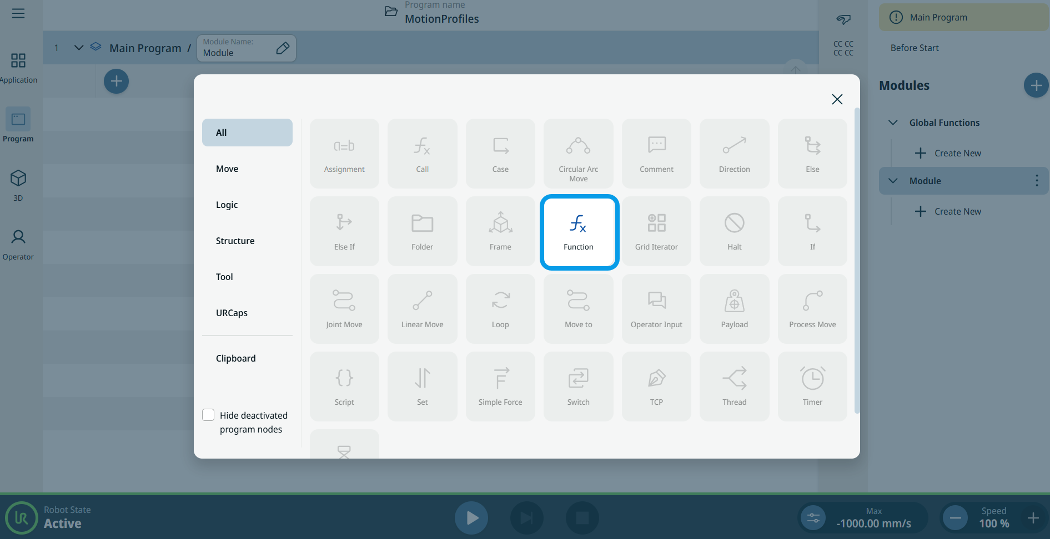Screen dimensions: 1050x539
Task: Add a Circular Arc Move node
Action: [x=578, y=154]
